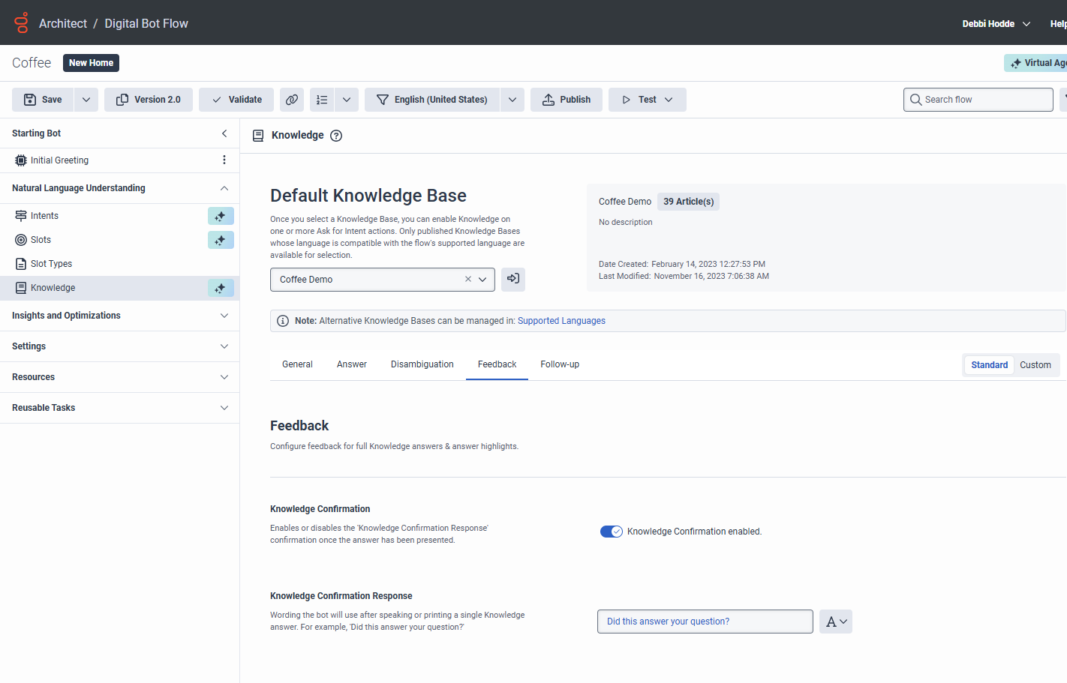The height and width of the screenshot is (683, 1067).
Task: Open the language dropdown arrow
Action: tap(512, 100)
